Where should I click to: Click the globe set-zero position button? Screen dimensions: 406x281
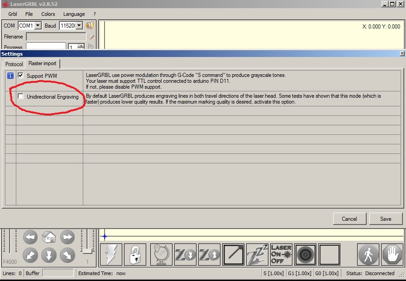[161, 254]
